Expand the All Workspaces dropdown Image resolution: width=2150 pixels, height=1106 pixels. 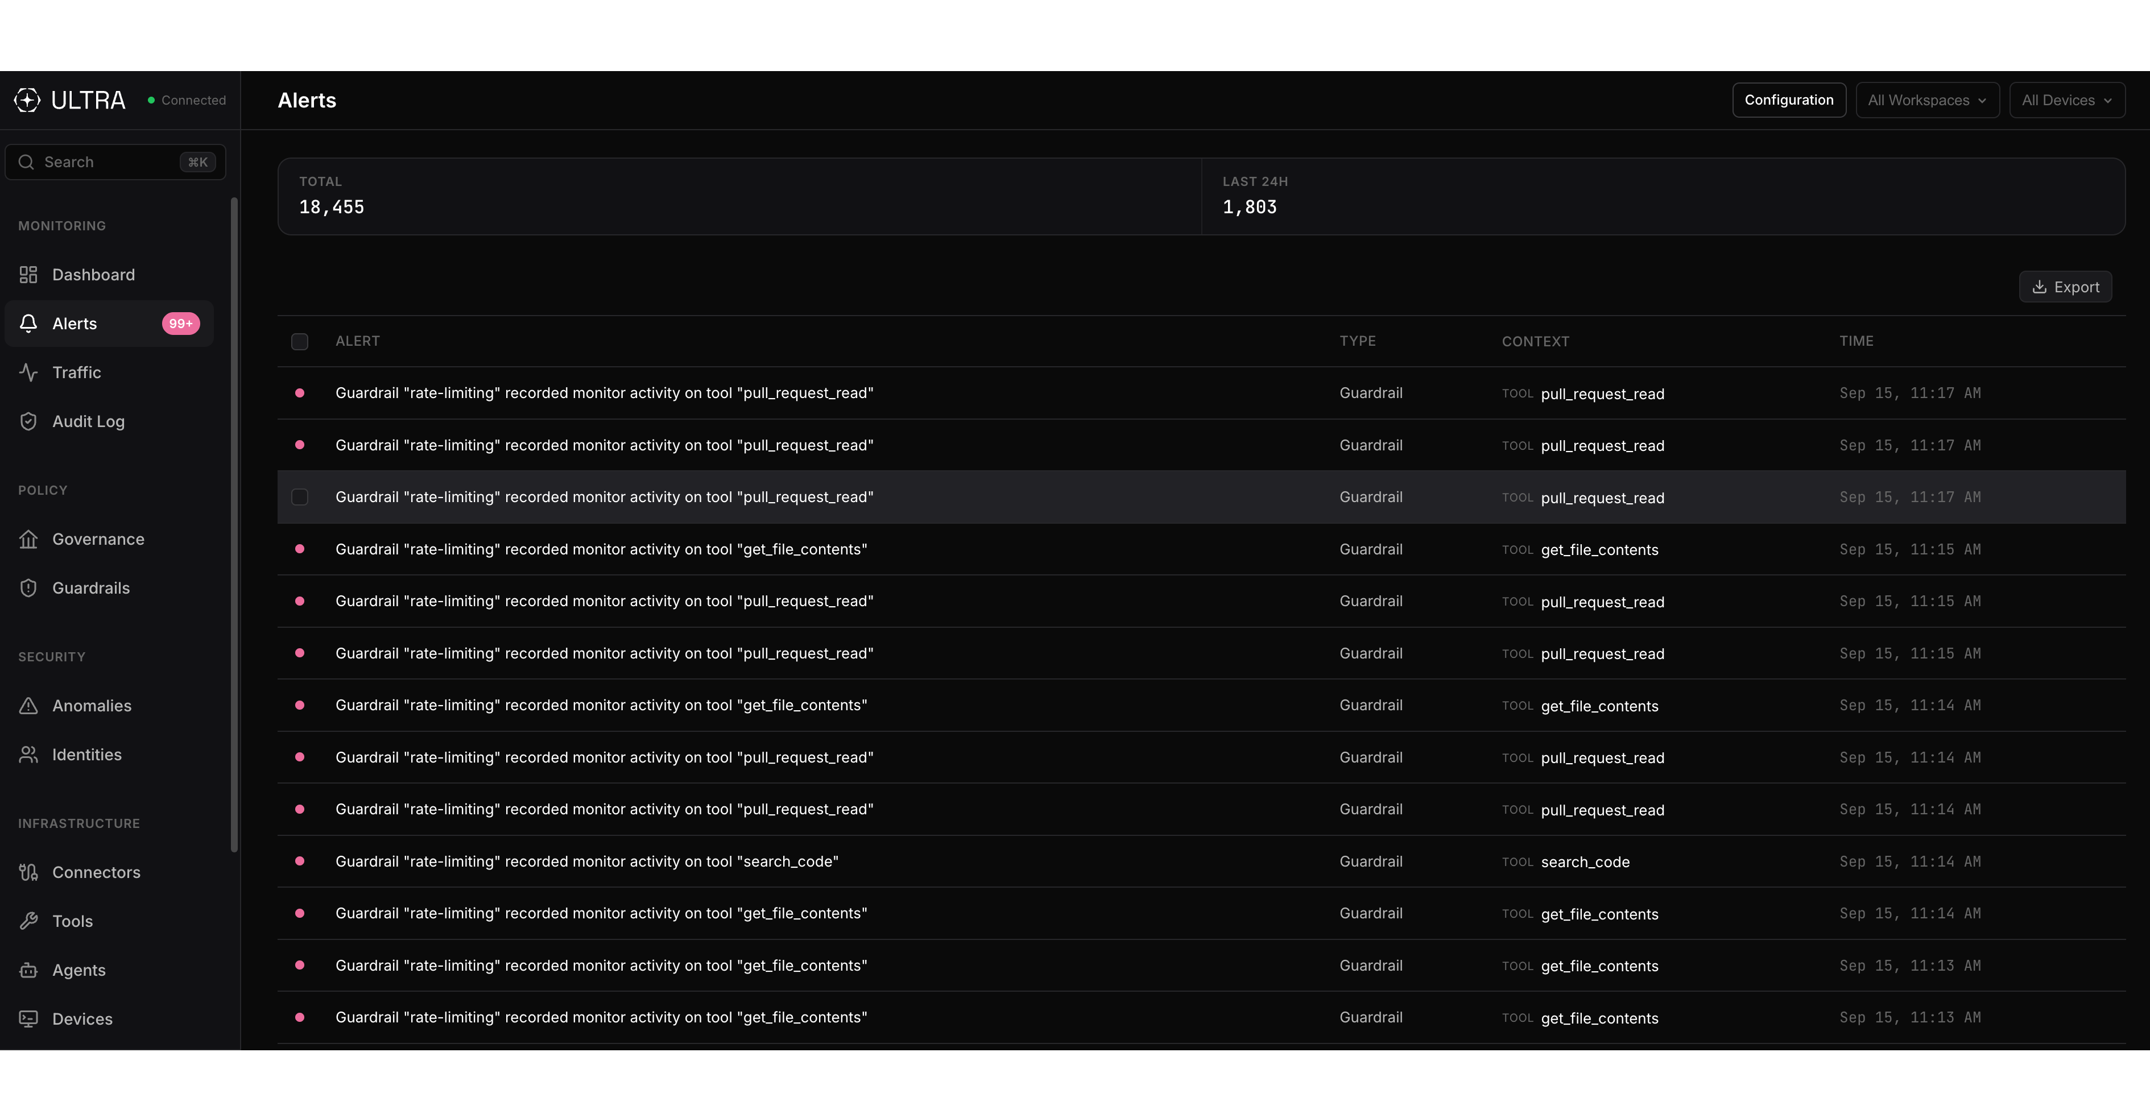[x=1927, y=100]
